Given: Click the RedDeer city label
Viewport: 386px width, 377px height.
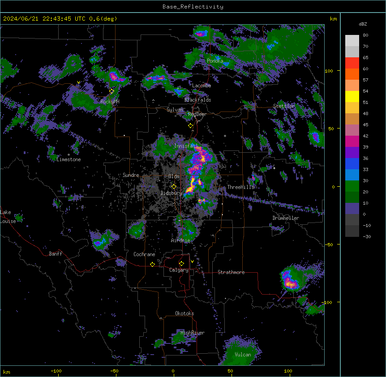Looking at the screenshot, I should (x=197, y=114).
